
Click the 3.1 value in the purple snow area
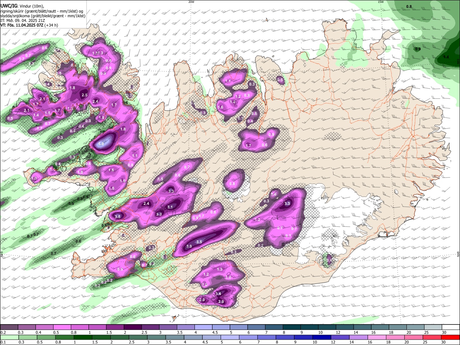(x=170, y=207)
